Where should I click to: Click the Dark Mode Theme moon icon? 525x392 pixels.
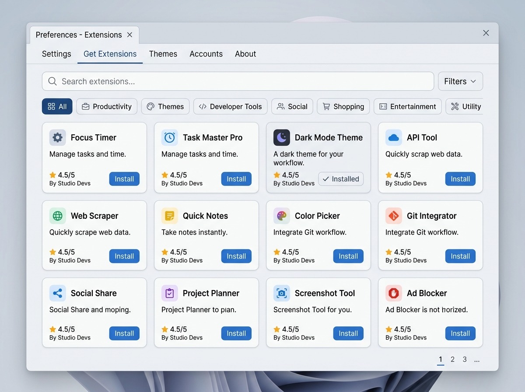pyautogui.click(x=281, y=137)
